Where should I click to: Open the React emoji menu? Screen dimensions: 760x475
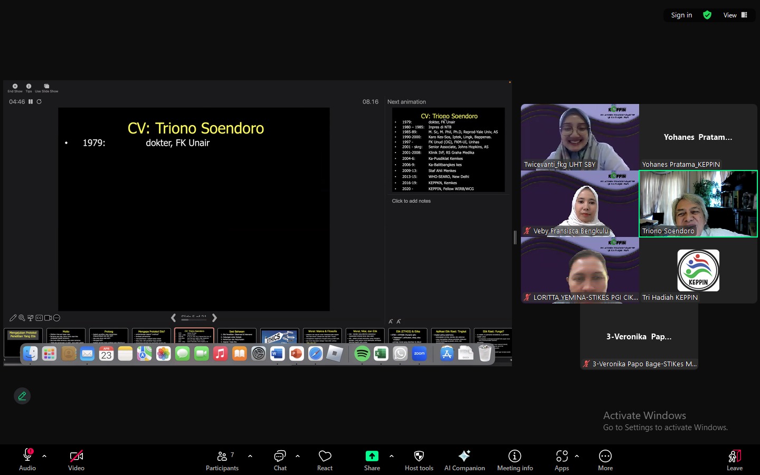click(x=325, y=460)
